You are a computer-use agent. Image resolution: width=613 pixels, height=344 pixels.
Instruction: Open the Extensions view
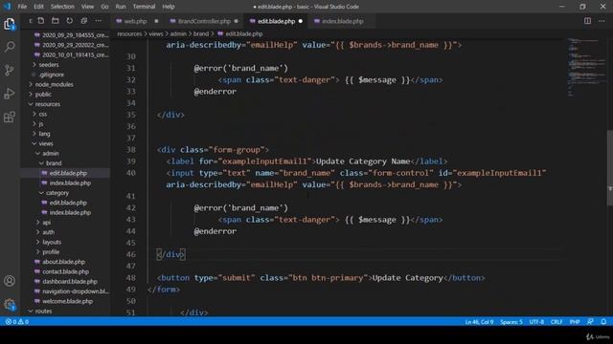pos(10,117)
